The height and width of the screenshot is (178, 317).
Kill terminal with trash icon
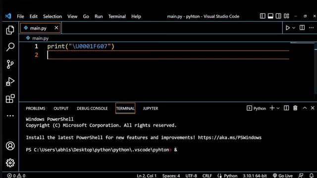coord(295,108)
